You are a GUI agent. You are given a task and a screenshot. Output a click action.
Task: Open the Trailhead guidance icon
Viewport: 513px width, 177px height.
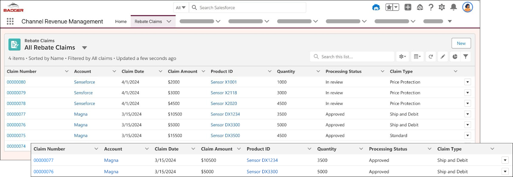(420, 7)
